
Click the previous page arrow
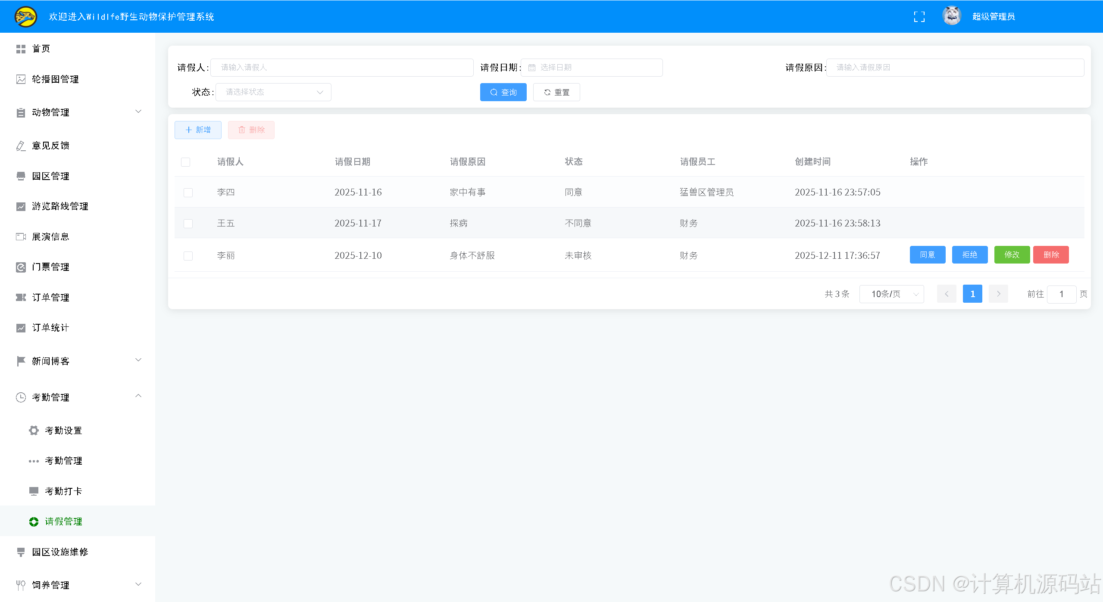point(947,294)
